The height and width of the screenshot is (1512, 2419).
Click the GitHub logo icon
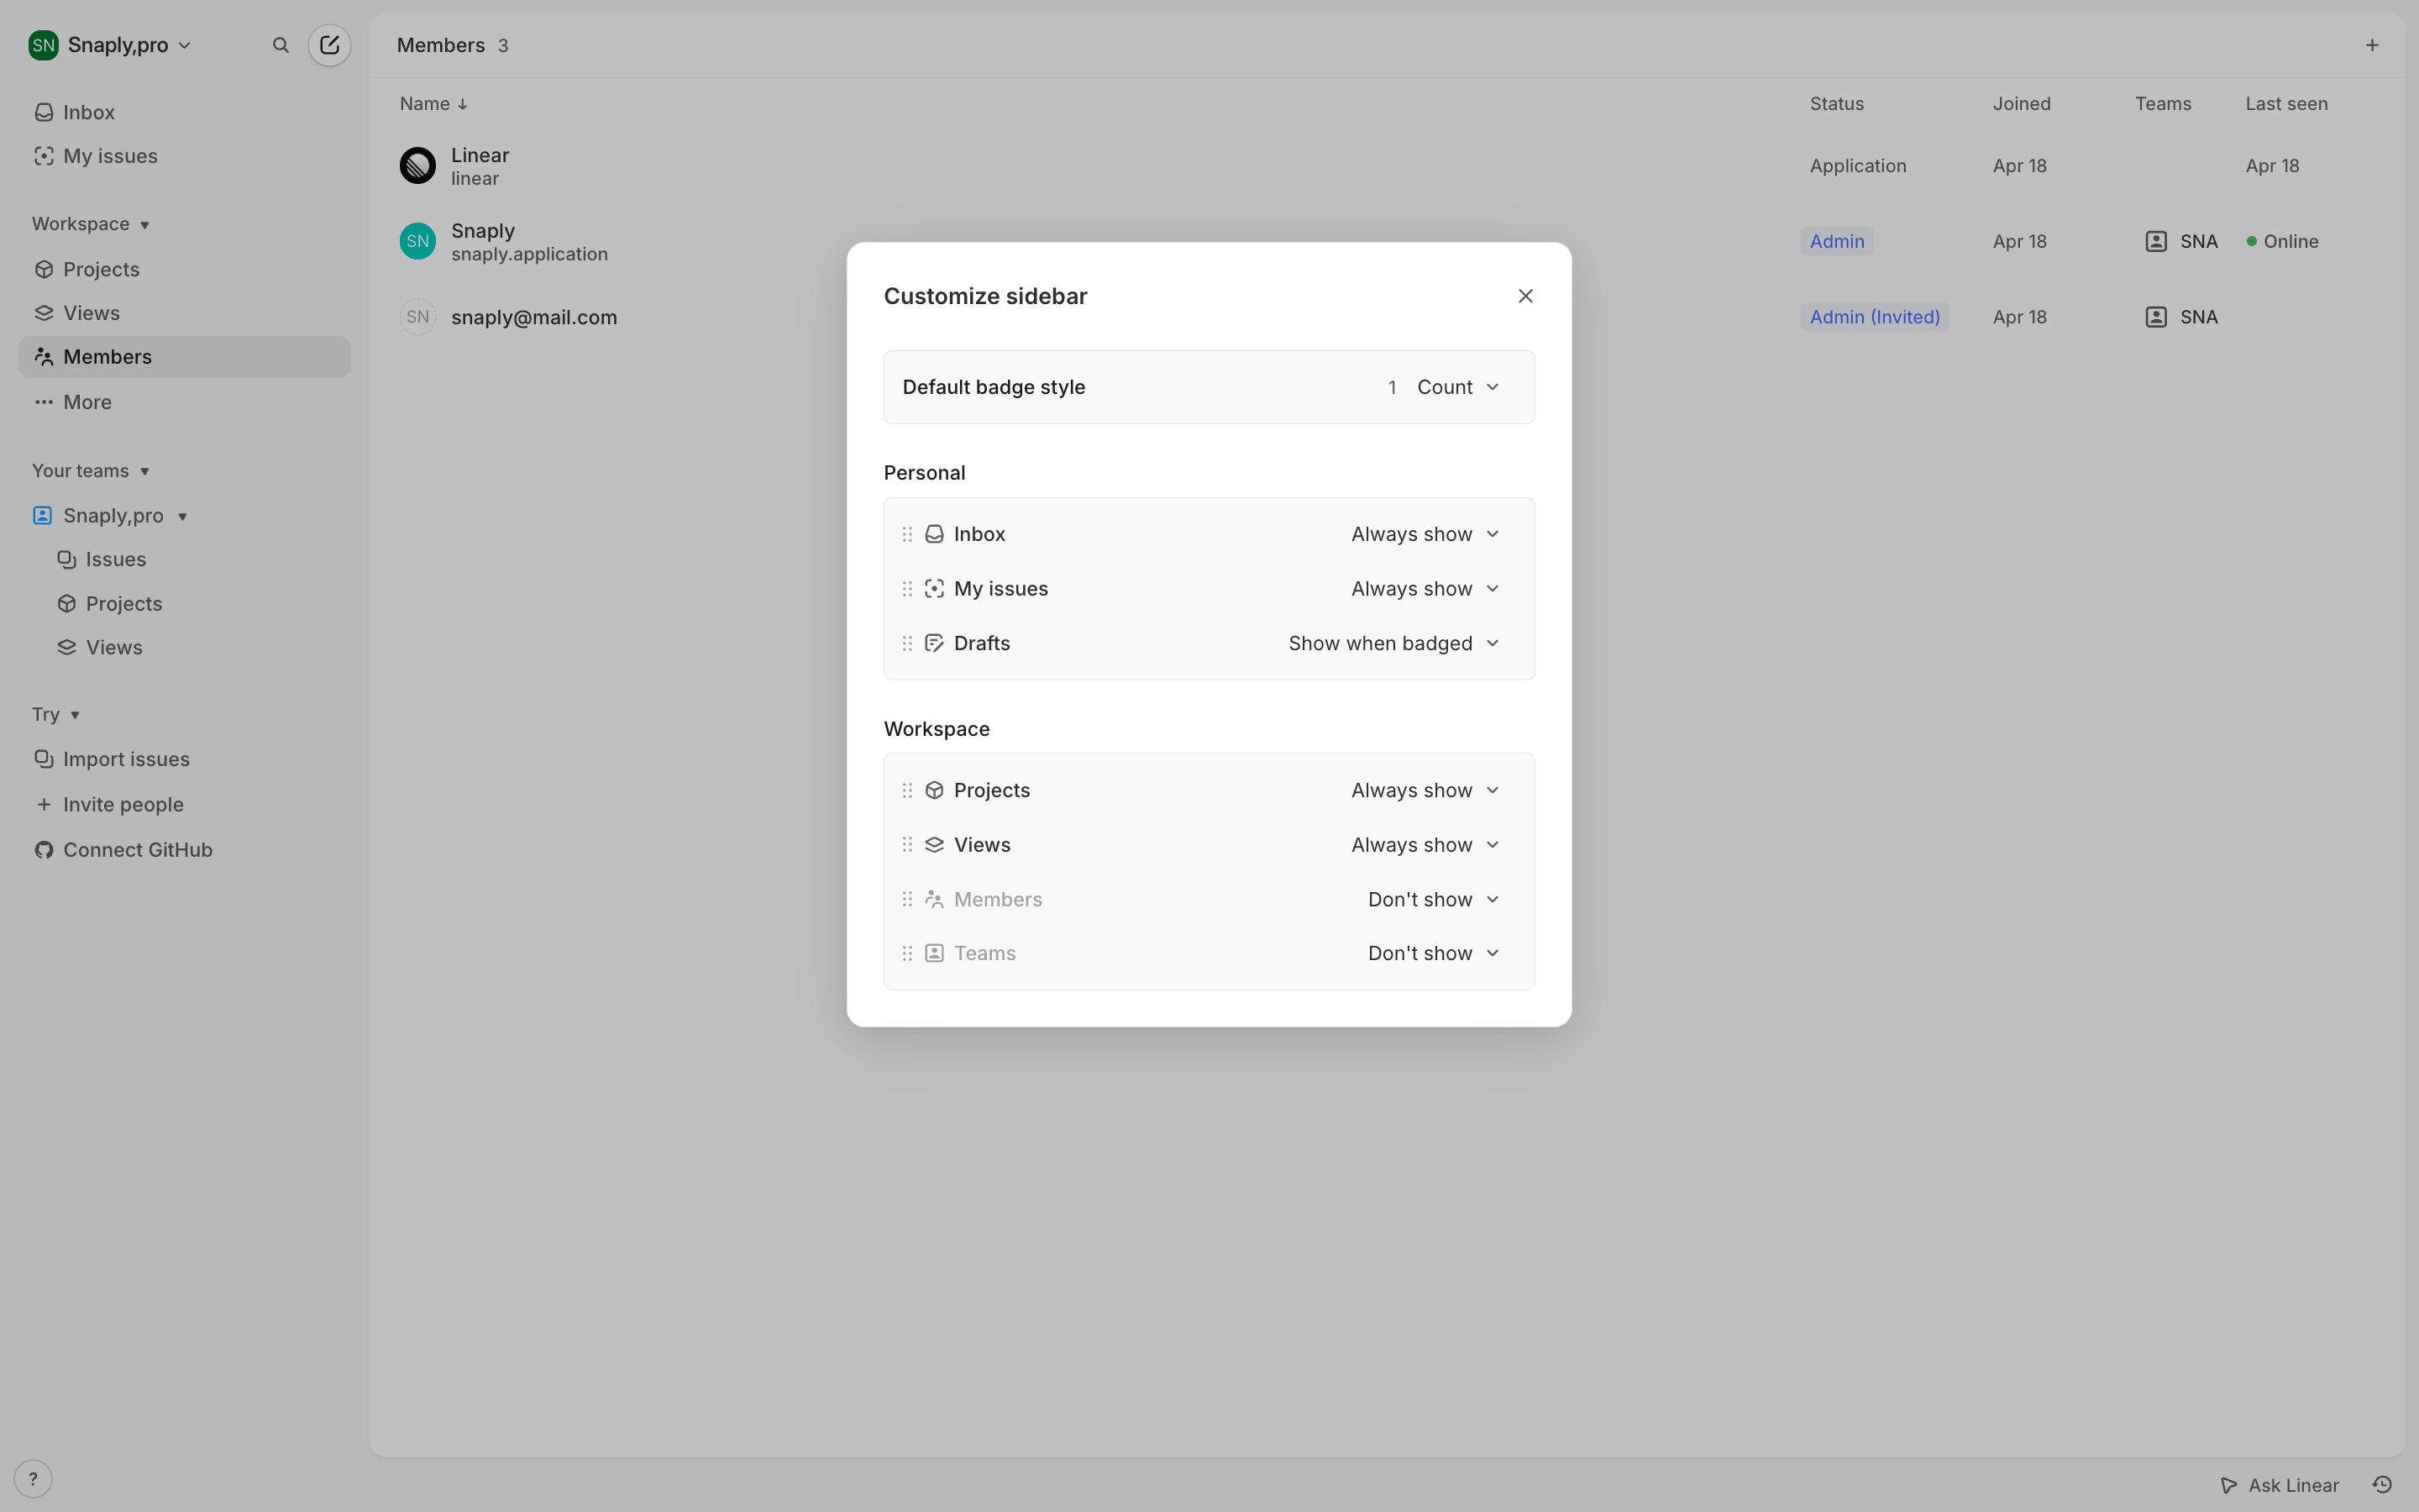click(x=44, y=850)
